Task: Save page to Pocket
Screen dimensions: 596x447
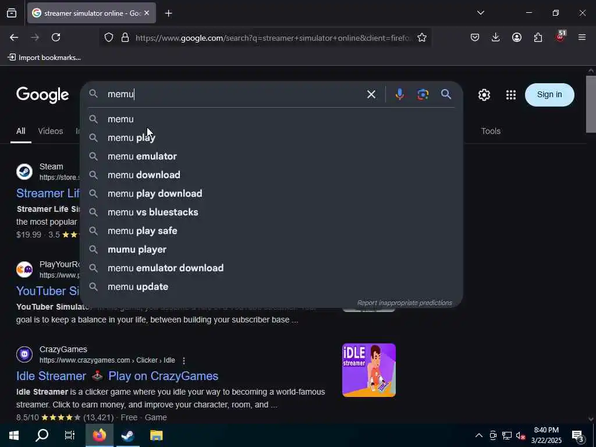Action: [x=475, y=37]
